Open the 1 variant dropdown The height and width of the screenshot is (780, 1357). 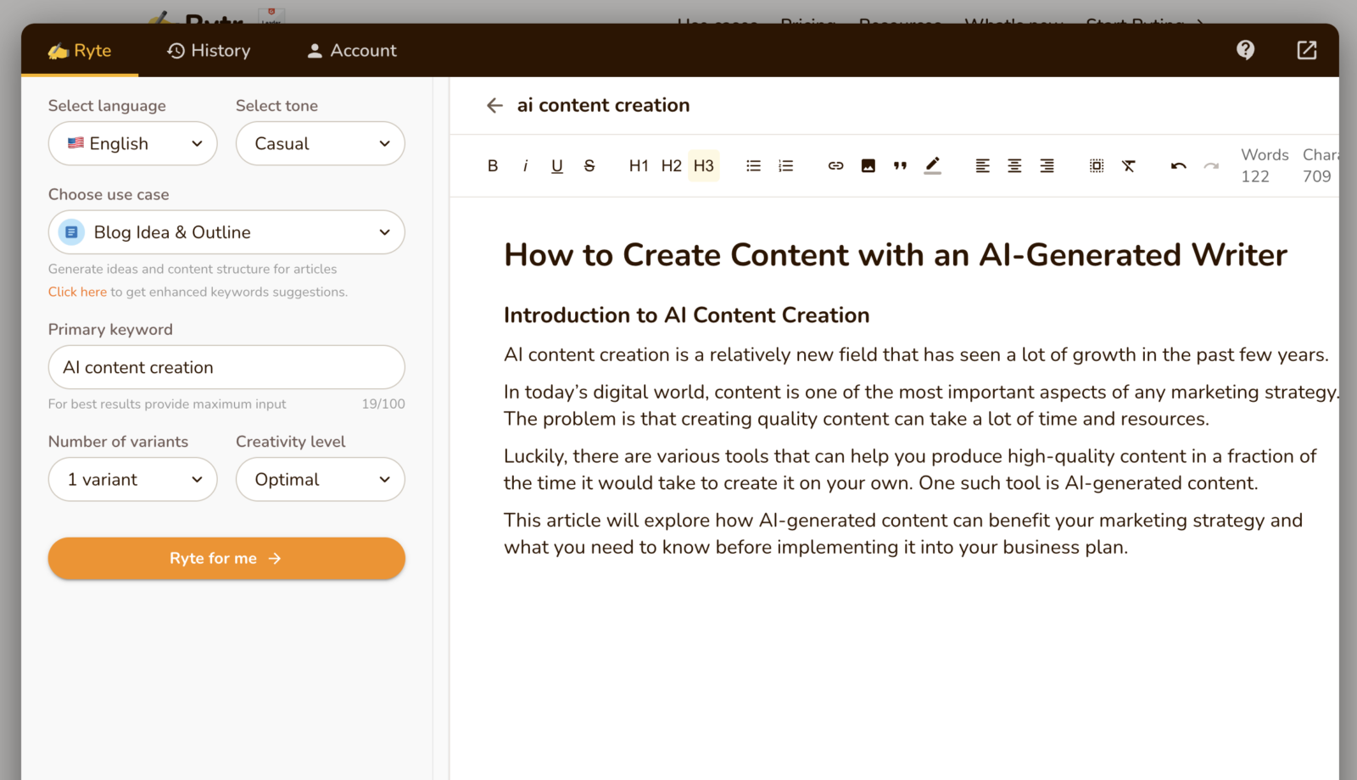[133, 479]
